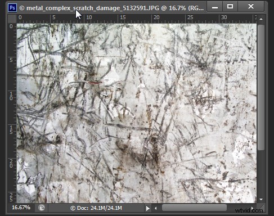The width and height of the screenshot is (274, 216).
Task: Click the scratched metal image canvas
Action: point(137,113)
